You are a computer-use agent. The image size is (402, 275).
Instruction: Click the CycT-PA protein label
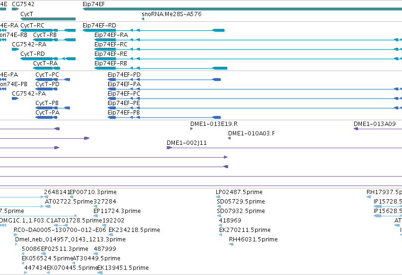pos(47,113)
